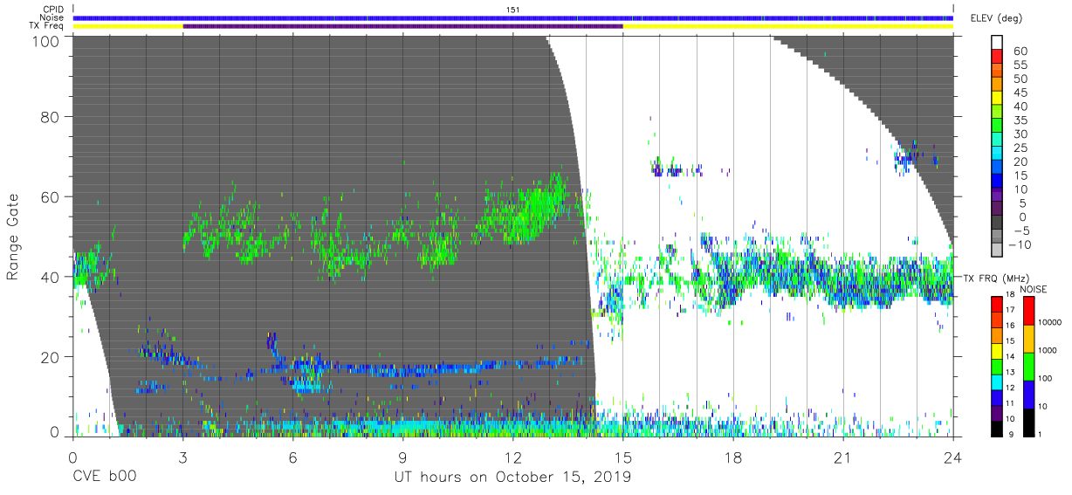Click the 15 tick label on UT hours axis
This screenshot has height=495, width=1072.
point(622,458)
